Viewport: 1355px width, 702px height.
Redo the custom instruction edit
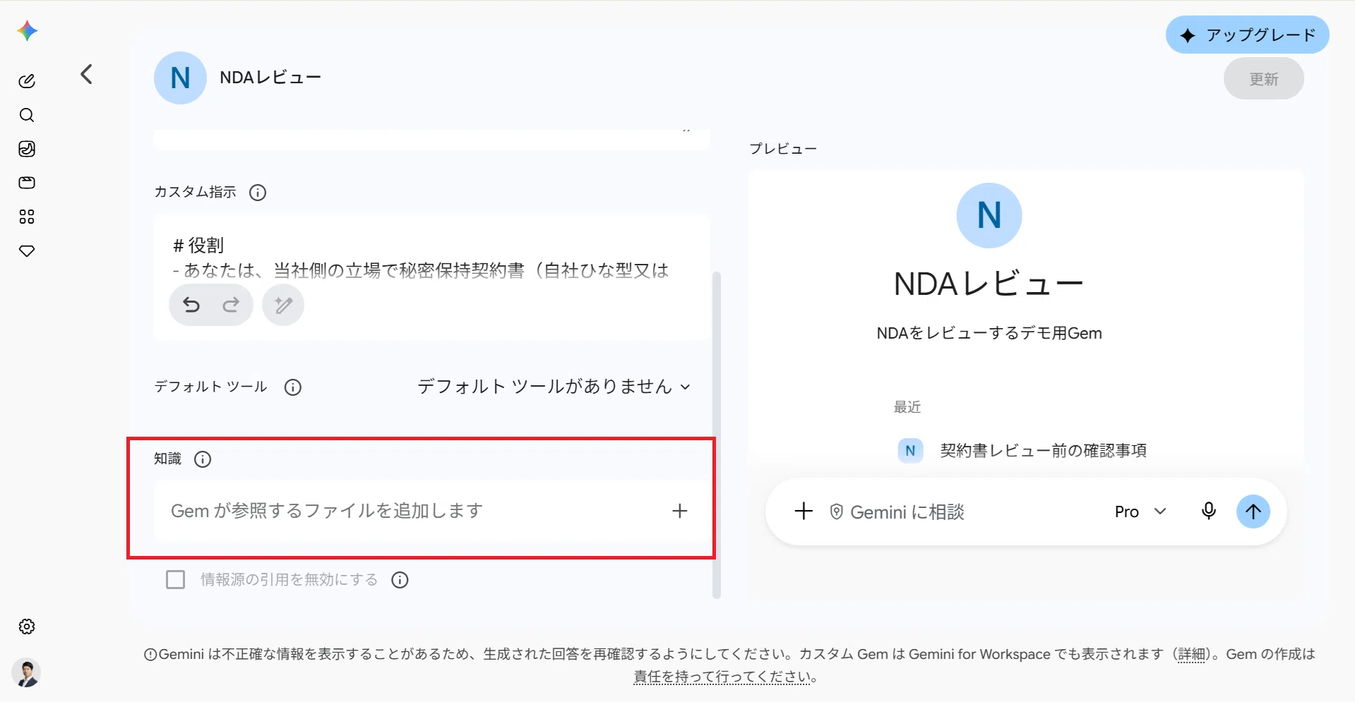[x=231, y=305]
